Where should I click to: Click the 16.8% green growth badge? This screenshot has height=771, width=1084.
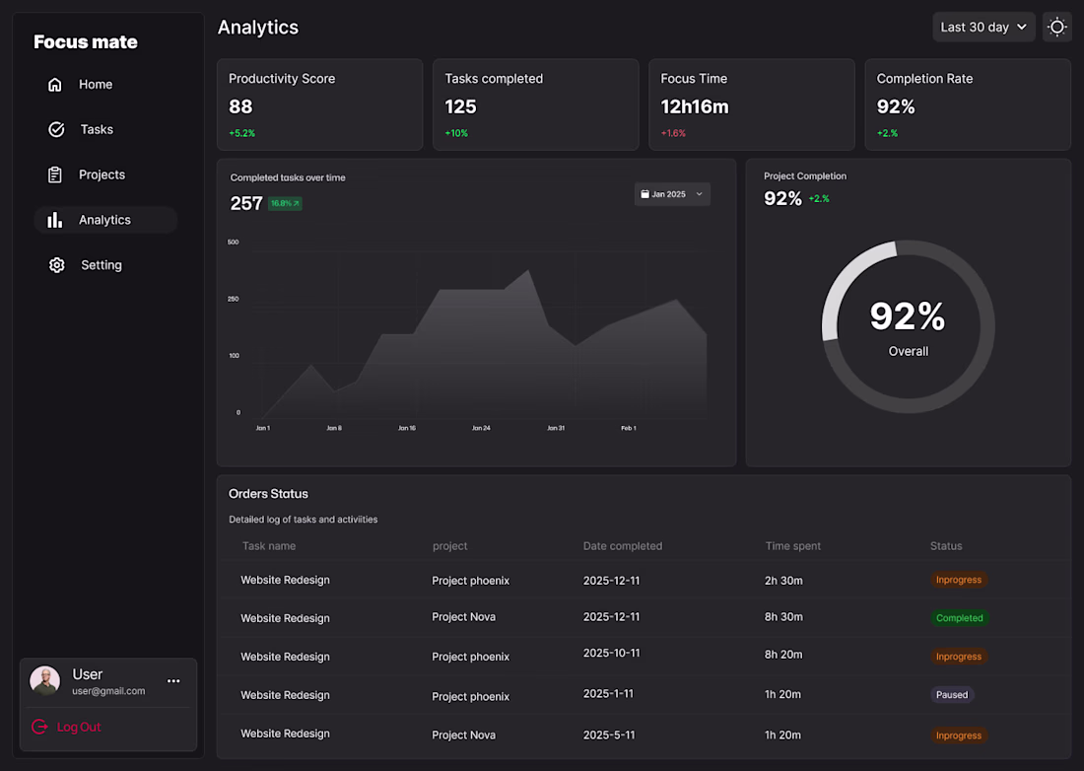(285, 203)
